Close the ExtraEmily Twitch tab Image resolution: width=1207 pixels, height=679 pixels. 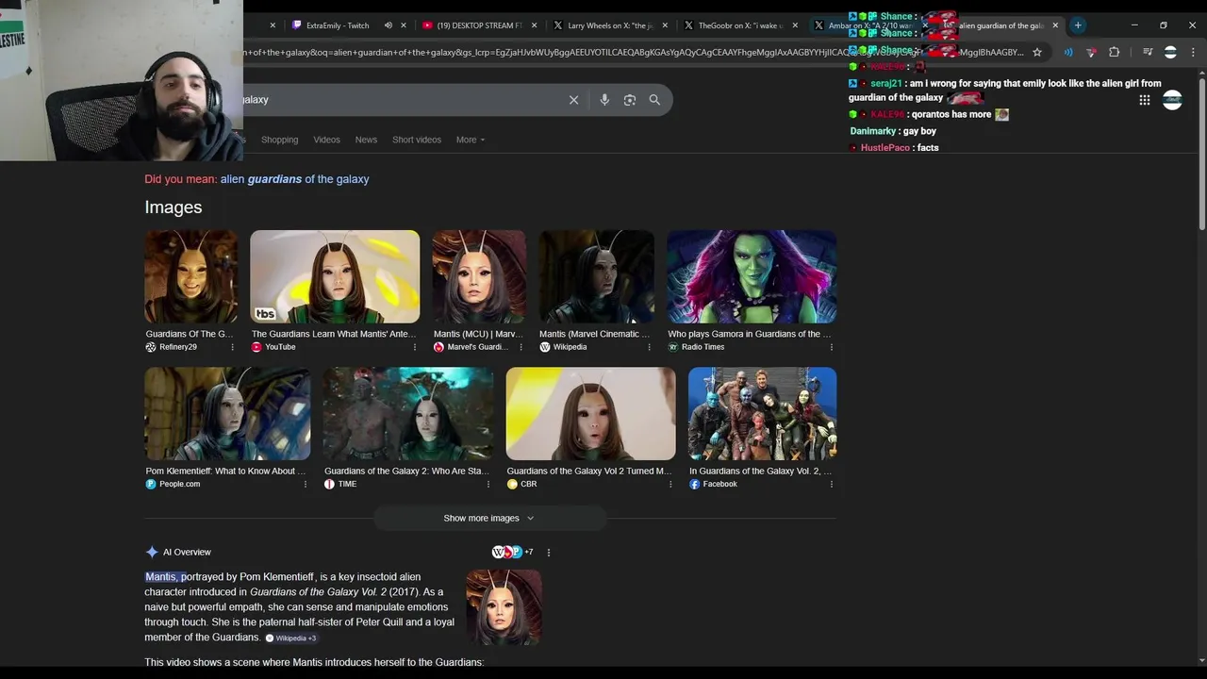(404, 25)
